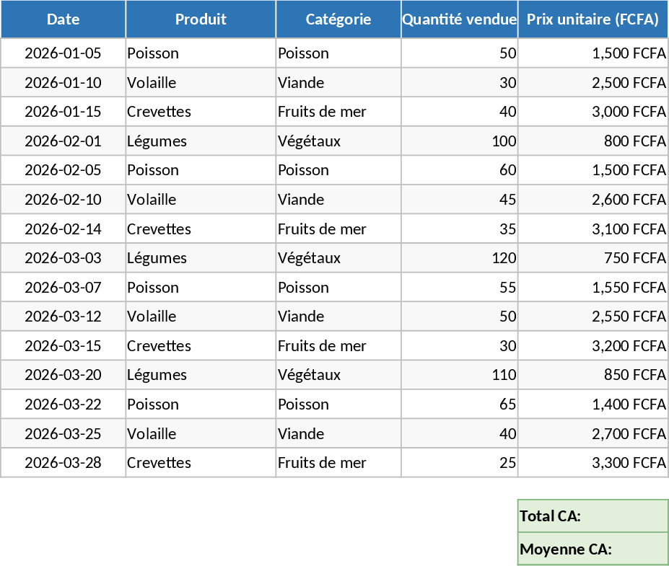Click the quantity cell showing 100
The image size is (669, 566).
pos(459,141)
